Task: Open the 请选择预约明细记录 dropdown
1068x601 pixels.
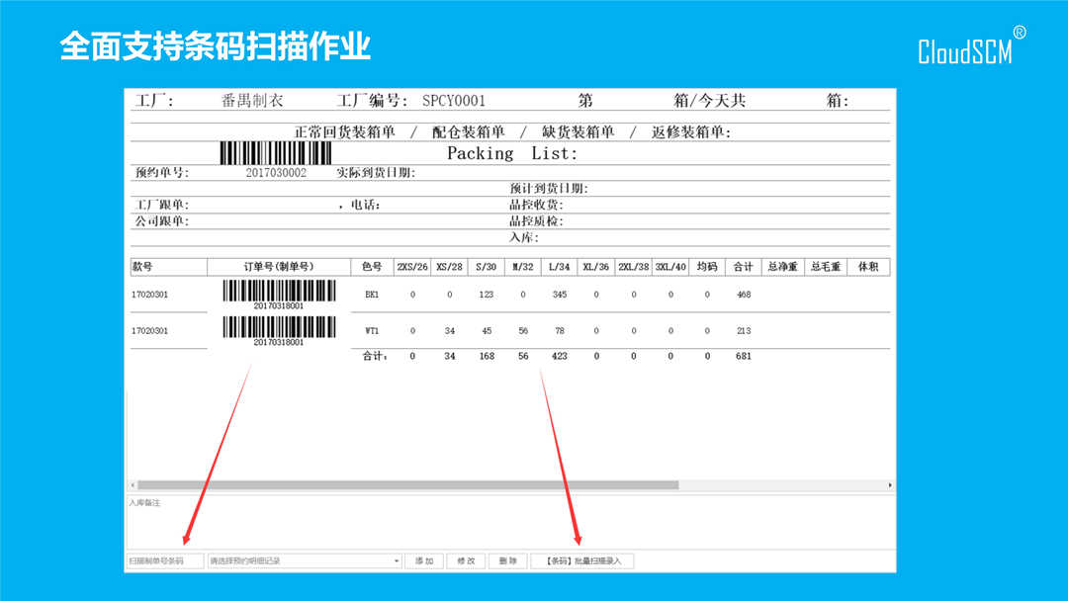Action: tap(305, 560)
